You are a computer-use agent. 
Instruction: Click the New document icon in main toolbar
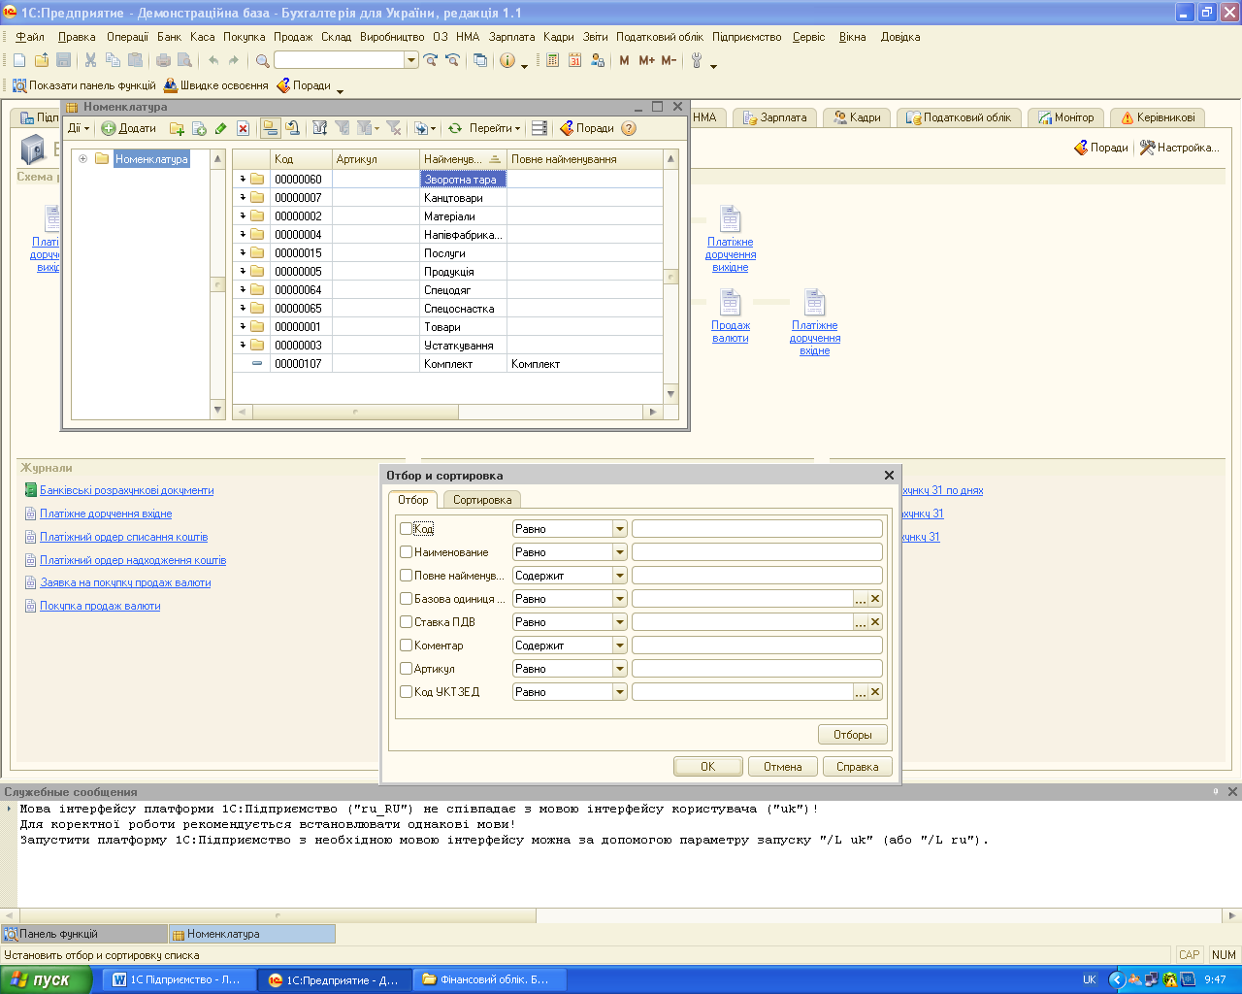pos(19,60)
